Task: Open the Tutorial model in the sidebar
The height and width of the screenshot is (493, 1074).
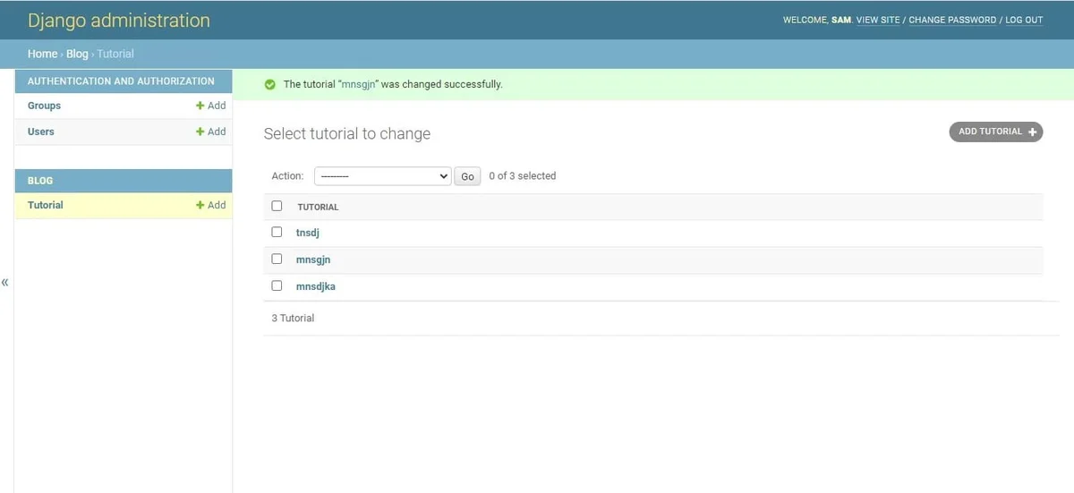Action: [45, 205]
